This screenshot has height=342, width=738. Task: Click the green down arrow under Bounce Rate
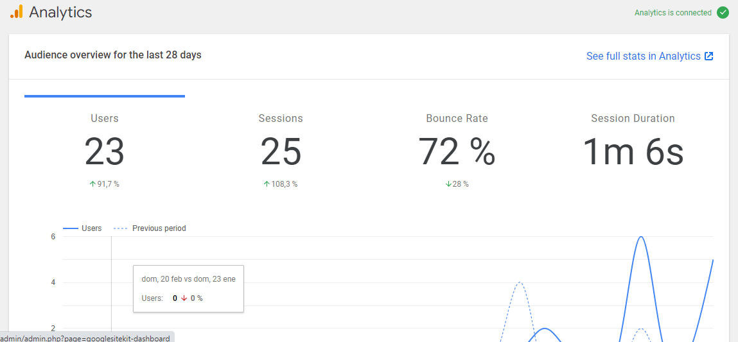click(x=448, y=184)
